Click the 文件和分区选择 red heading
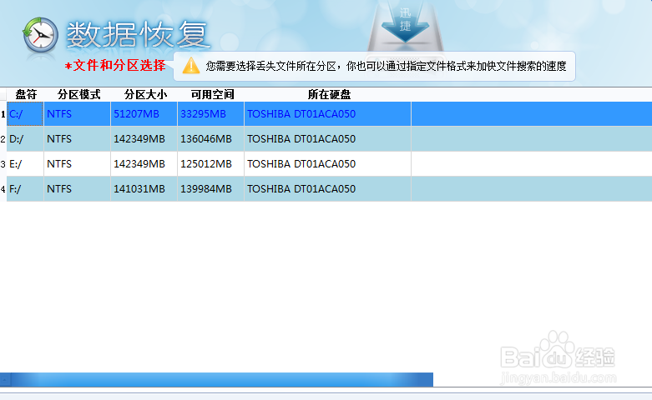 tap(115, 66)
